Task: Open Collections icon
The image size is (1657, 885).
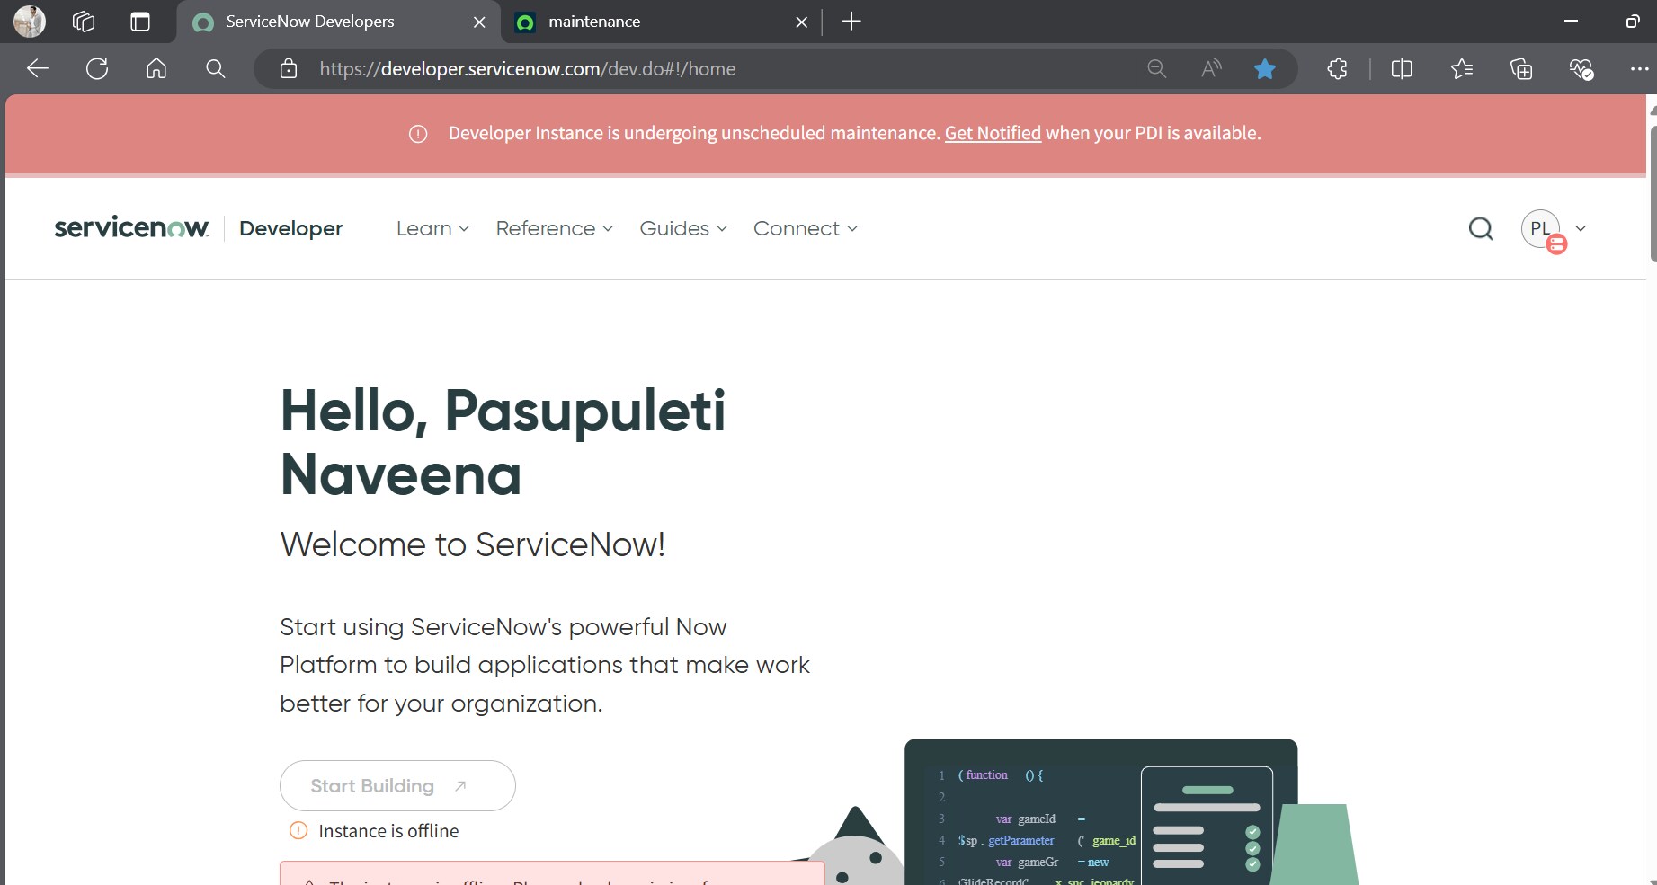Action: [1521, 68]
